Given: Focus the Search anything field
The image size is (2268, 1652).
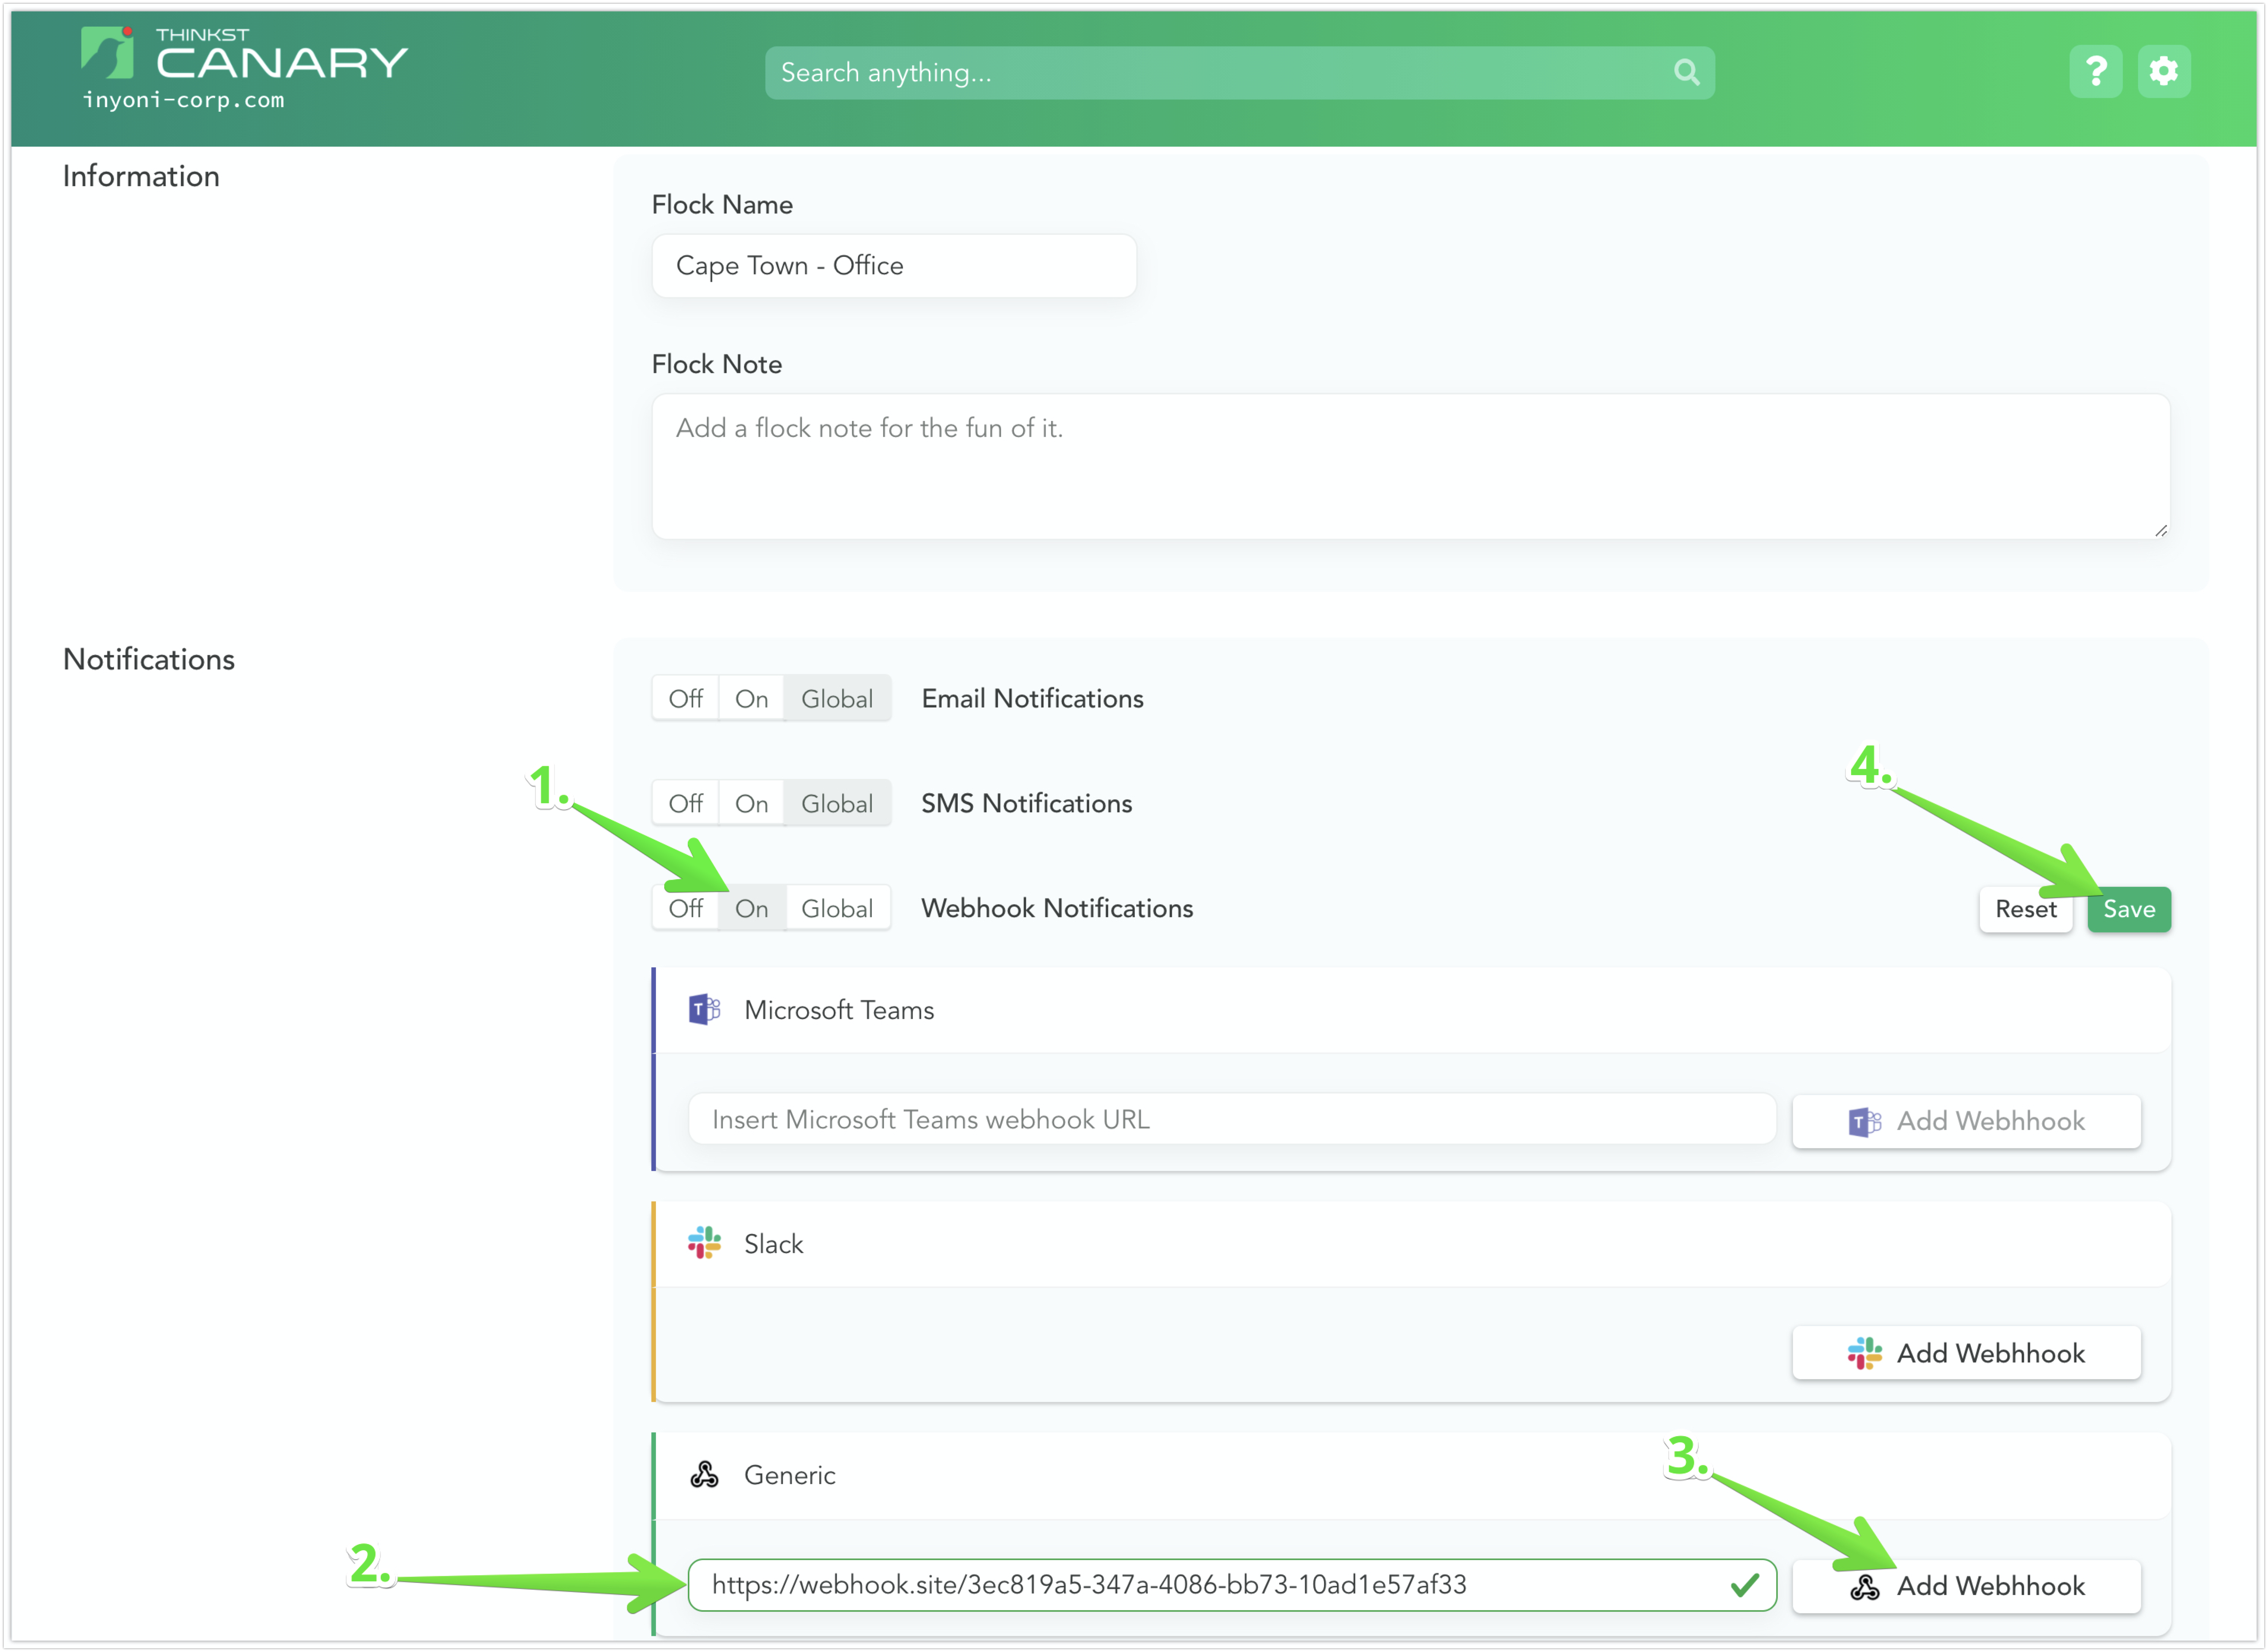Looking at the screenshot, I should pyautogui.click(x=1240, y=72).
